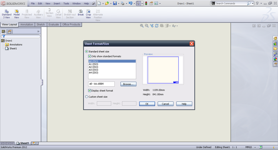
Task: Select the Custom sheet size option
Action: [87, 97]
